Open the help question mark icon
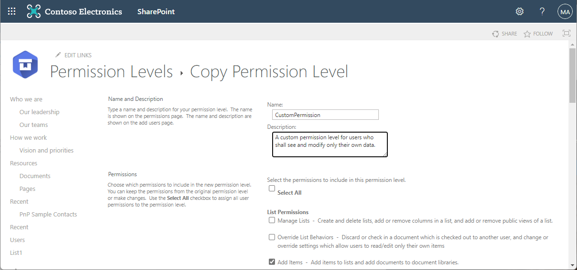 pyautogui.click(x=542, y=11)
